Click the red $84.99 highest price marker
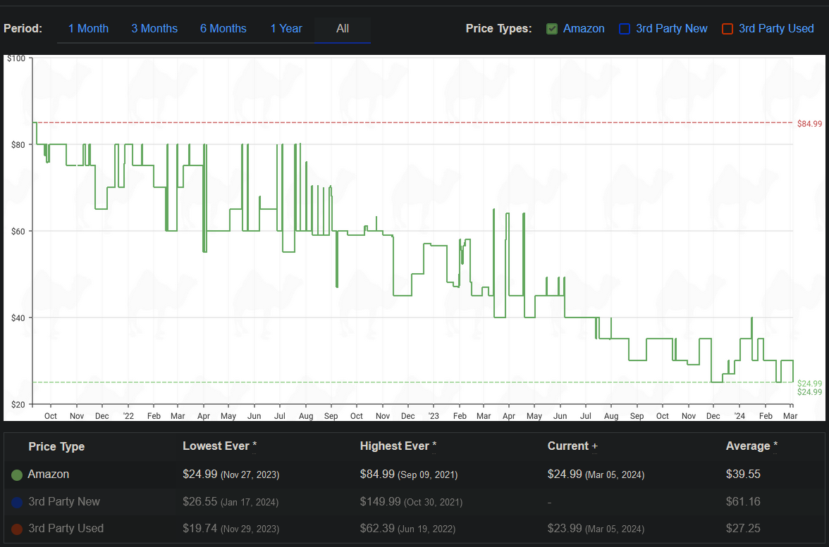829x547 pixels. (x=809, y=124)
